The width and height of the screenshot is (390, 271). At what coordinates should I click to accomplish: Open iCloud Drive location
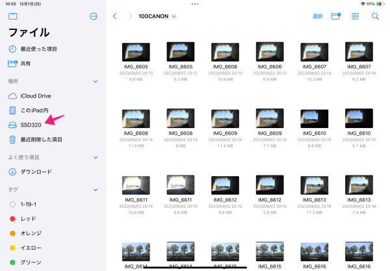35,96
